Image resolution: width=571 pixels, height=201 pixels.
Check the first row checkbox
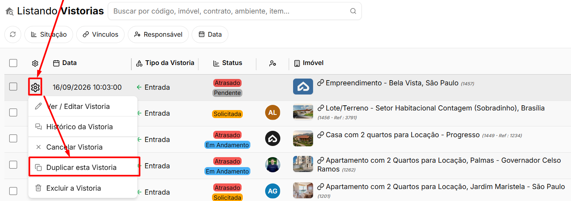point(13,87)
